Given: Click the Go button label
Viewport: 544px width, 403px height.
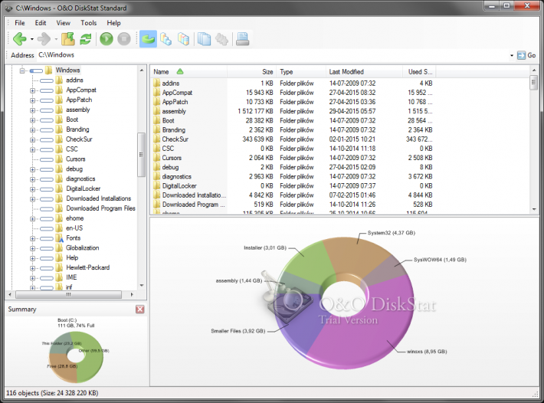Looking at the screenshot, I should [x=532, y=55].
